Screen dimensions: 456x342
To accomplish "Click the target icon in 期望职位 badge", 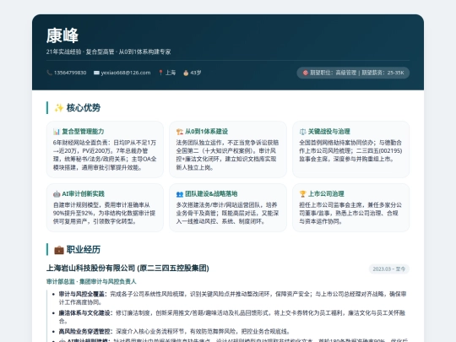I will pos(306,73).
